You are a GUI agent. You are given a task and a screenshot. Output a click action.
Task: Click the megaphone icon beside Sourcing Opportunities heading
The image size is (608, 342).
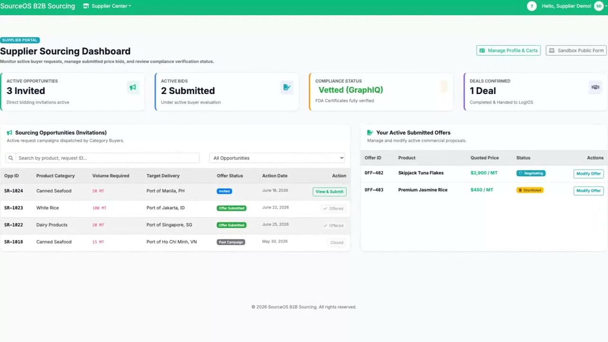(x=9, y=133)
